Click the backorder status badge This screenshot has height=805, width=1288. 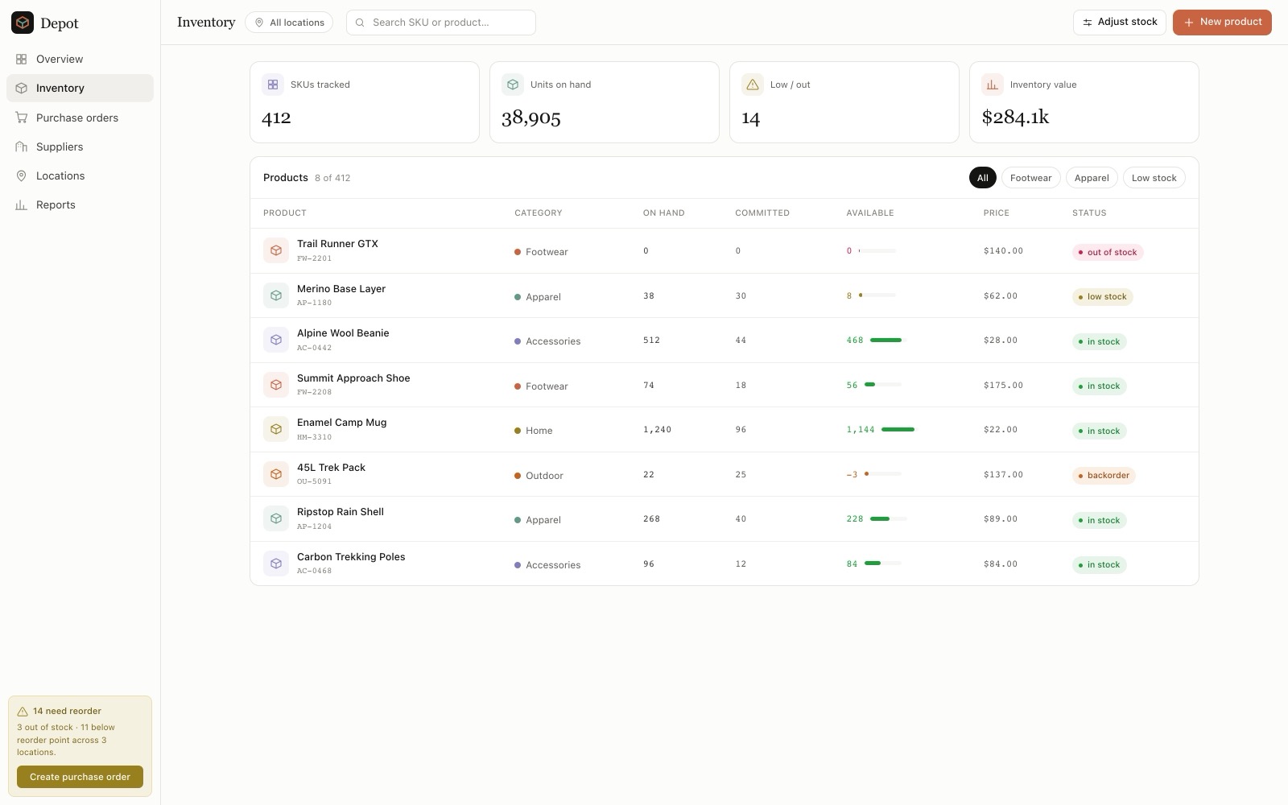coord(1104,475)
